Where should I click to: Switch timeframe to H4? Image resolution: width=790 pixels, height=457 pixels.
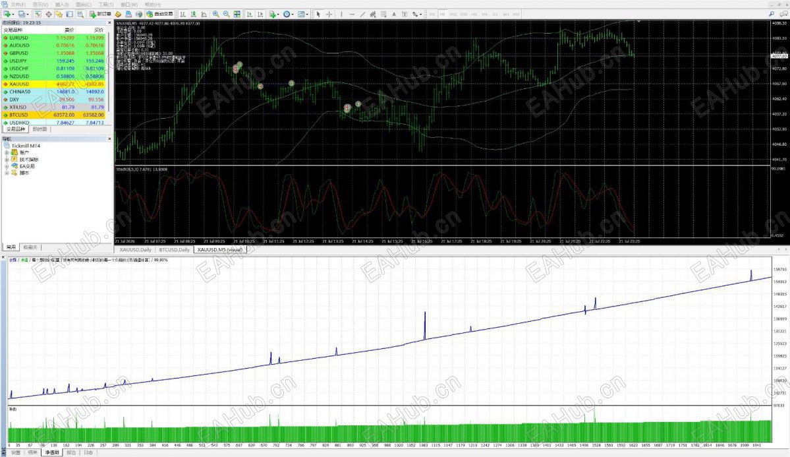(x=484, y=14)
